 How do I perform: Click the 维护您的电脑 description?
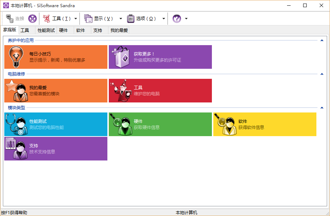click(147, 94)
